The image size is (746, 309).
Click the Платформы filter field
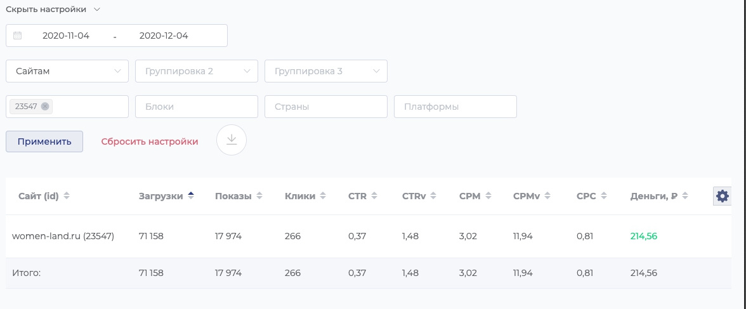point(455,107)
